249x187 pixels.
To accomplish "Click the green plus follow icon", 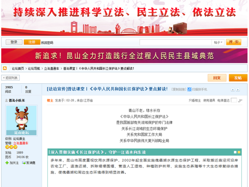I will click(x=7, y=162).
